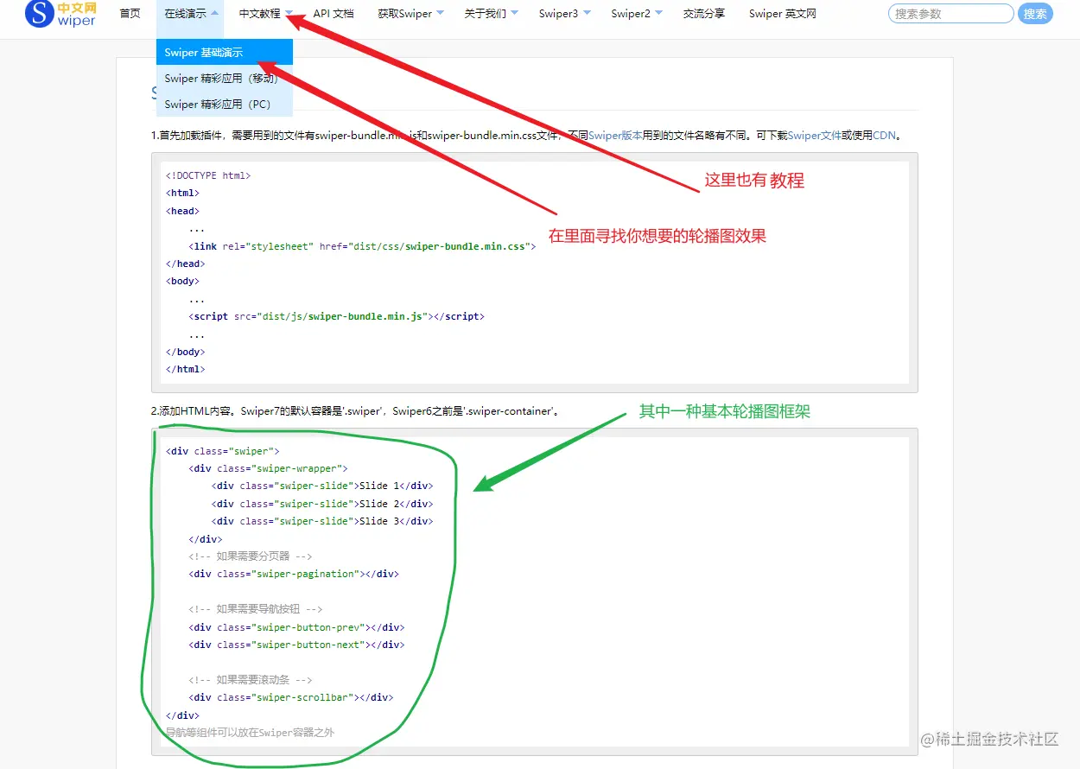
Task: Expand the 中文教程 dropdown arrow
Action: click(x=289, y=13)
